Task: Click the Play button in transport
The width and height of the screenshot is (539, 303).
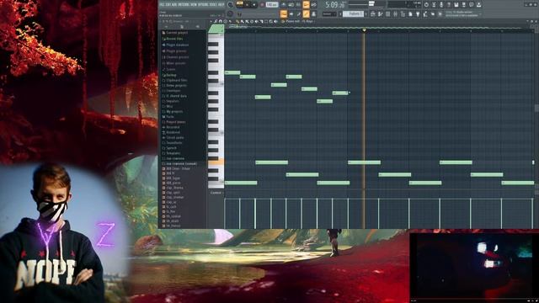Action: pyautogui.click(x=247, y=4)
